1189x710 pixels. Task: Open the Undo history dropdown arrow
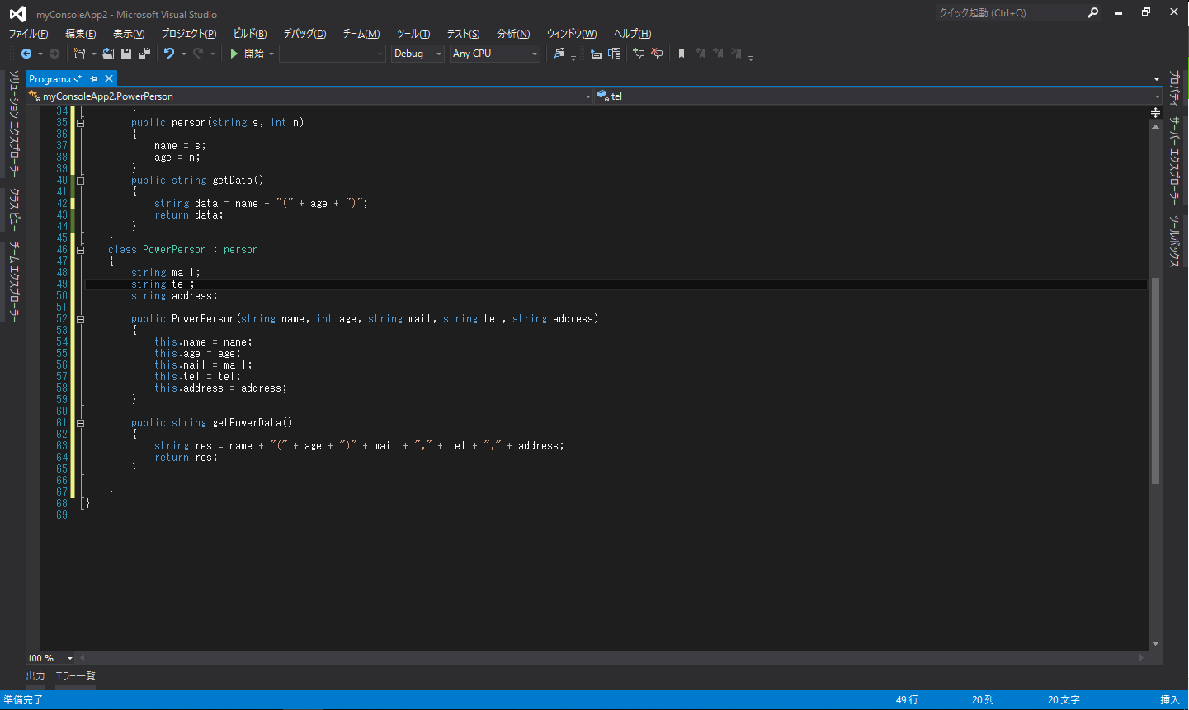pyautogui.click(x=183, y=54)
